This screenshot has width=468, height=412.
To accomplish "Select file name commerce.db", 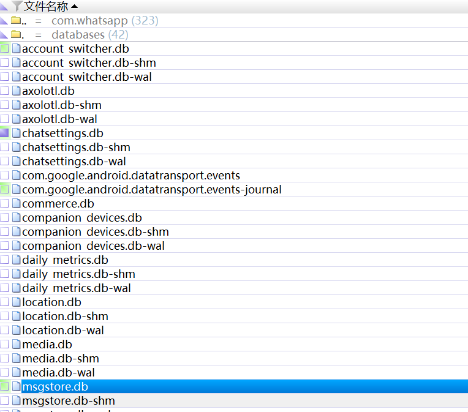I will coord(58,203).
